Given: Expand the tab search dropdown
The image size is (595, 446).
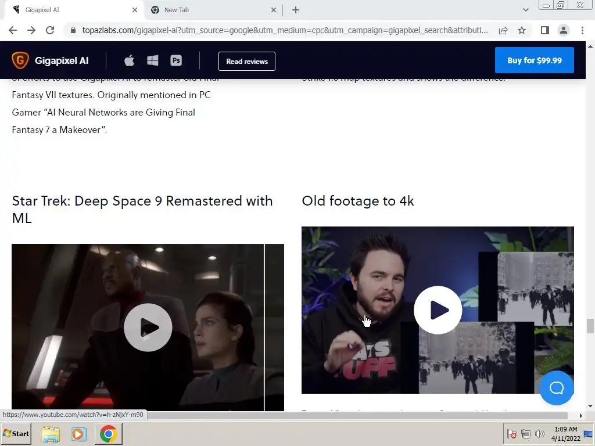Looking at the screenshot, I should tap(525, 10).
